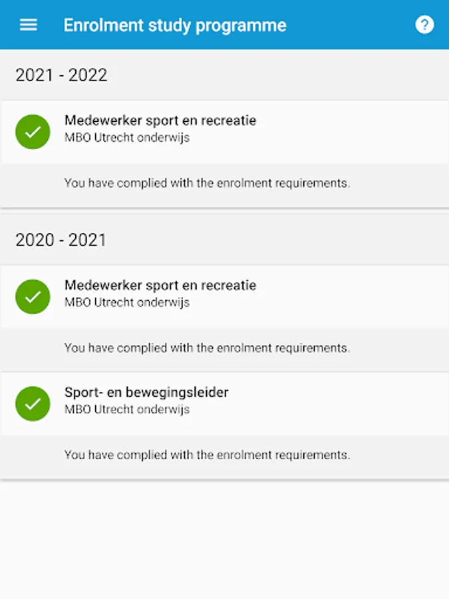This screenshot has width=449, height=599.
Task: Click green checkmark for 2021-2022 Medewerker sport
Action: click(x=33, y=132)
